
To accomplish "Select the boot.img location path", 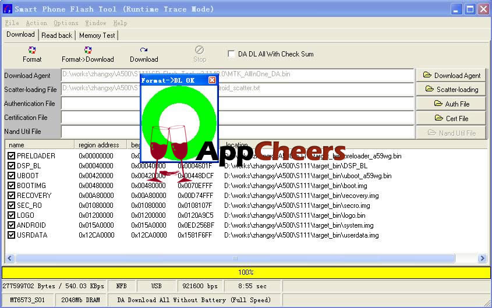I will 296,186.
